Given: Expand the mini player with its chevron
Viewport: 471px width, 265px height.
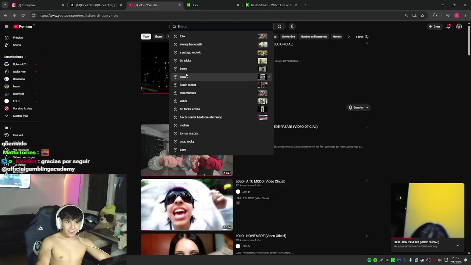Looking at the screenshot, I should (458, 245).
